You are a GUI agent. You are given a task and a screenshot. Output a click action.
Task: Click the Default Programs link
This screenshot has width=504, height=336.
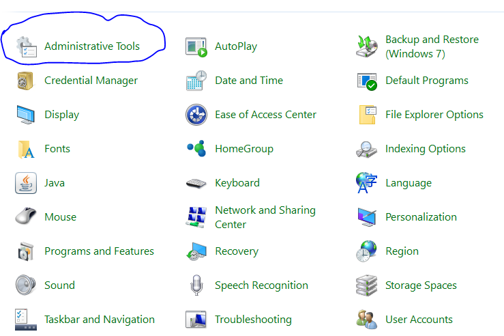point(427,81)
